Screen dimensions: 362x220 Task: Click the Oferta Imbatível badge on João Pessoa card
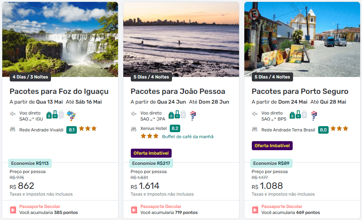[151, 153]
